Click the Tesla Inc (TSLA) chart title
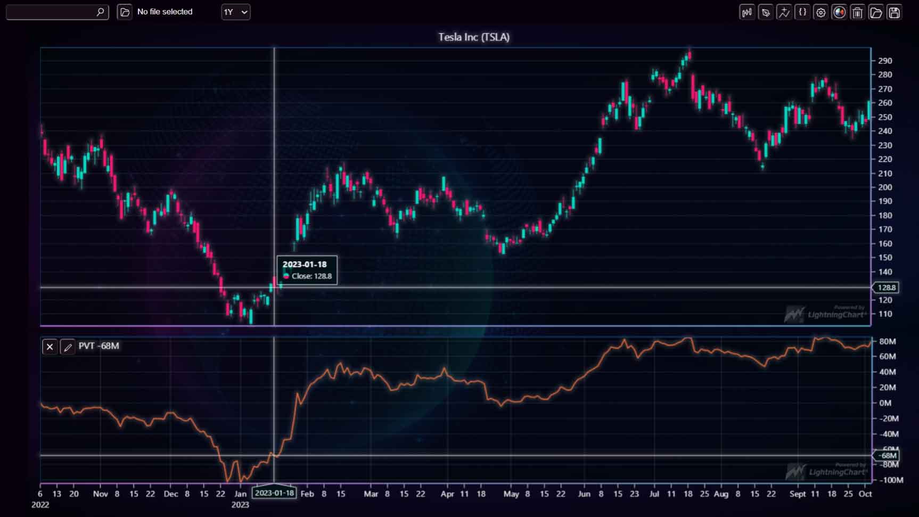Viewport: 919px width, 517px height. tap(473, 37)
